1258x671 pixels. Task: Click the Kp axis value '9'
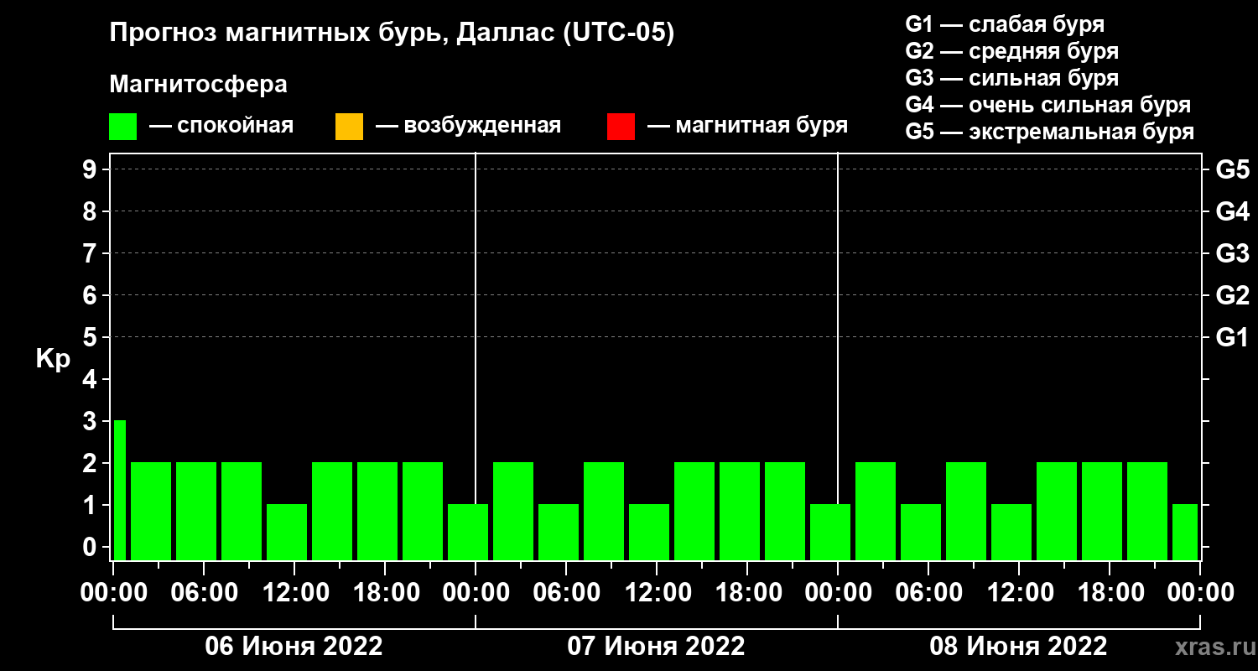[x=91, y=169]
